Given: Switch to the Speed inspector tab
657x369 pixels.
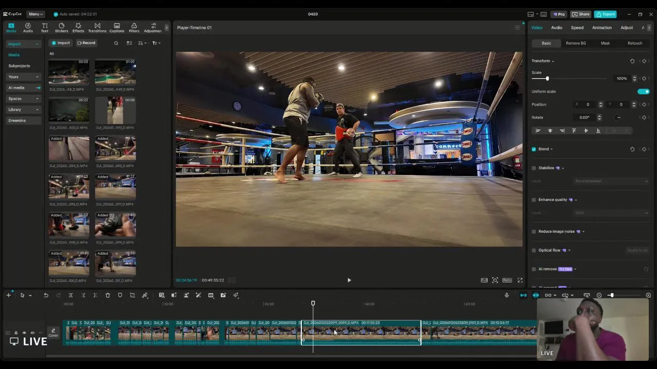Looking at the screenshot, I should point(577,28).
